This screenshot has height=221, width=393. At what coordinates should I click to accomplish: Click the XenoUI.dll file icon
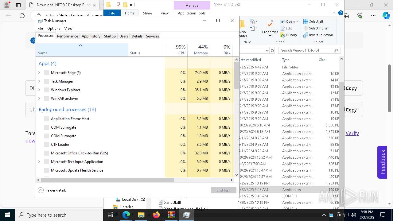[x=161, y=202]
